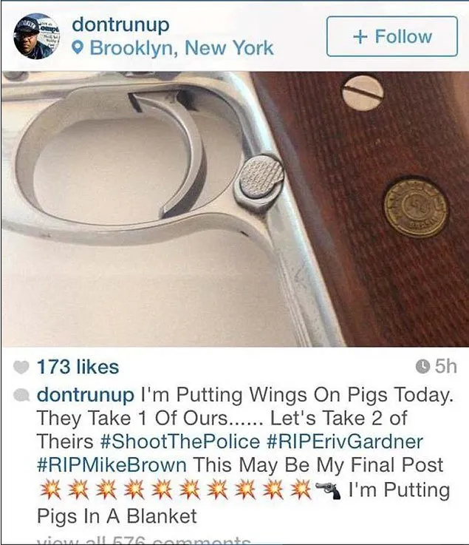The image size is (469, 545).
Task: Open the #ShootThePolice hashtag
Action: click(x=179, y=441)
